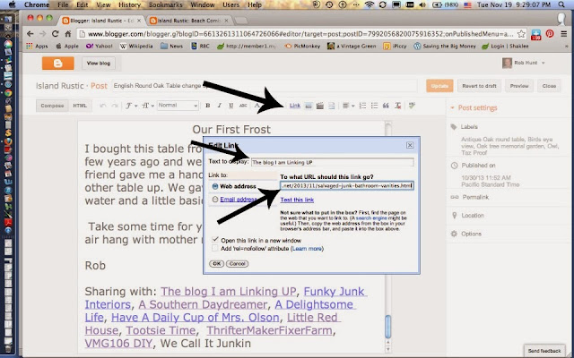Click the A Southern Daydreamer link
Viewport: 574px width, 358px height.
[203, 304]
